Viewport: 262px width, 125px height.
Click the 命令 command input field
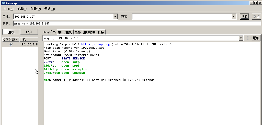coord(137,23)
